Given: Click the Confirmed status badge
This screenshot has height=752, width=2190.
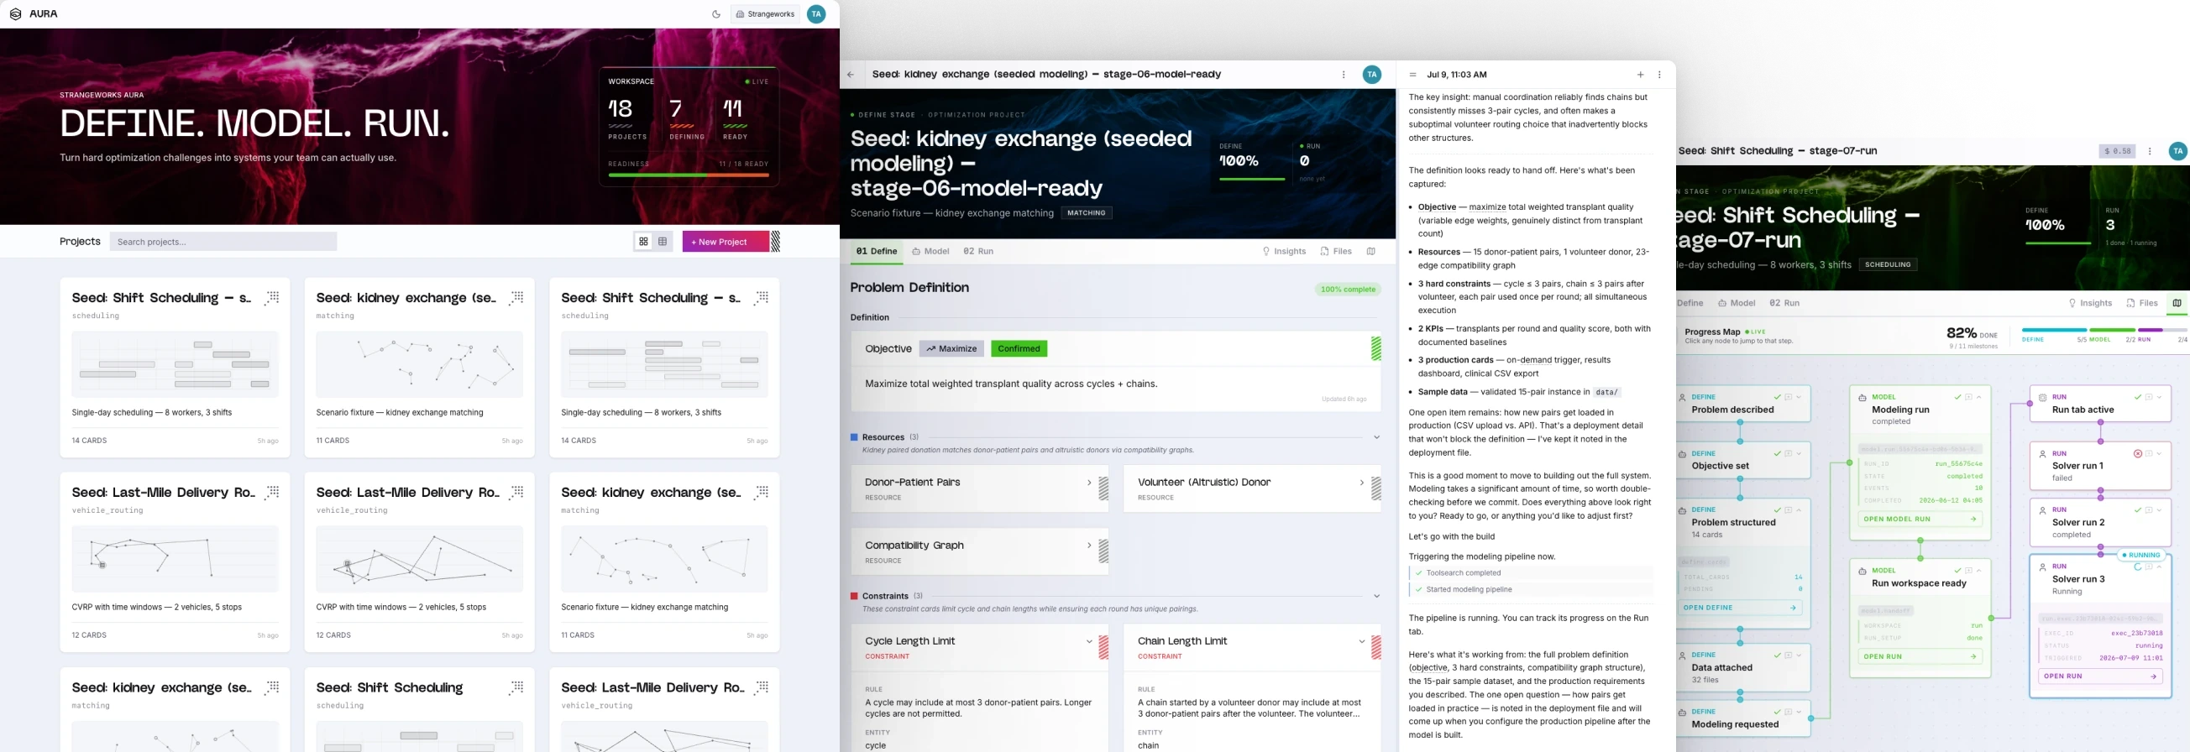Looking at the screenshot, I should point(1019,348).
